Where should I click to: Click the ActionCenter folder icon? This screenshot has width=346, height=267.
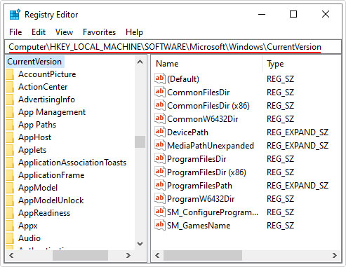[x=10, y=87]
